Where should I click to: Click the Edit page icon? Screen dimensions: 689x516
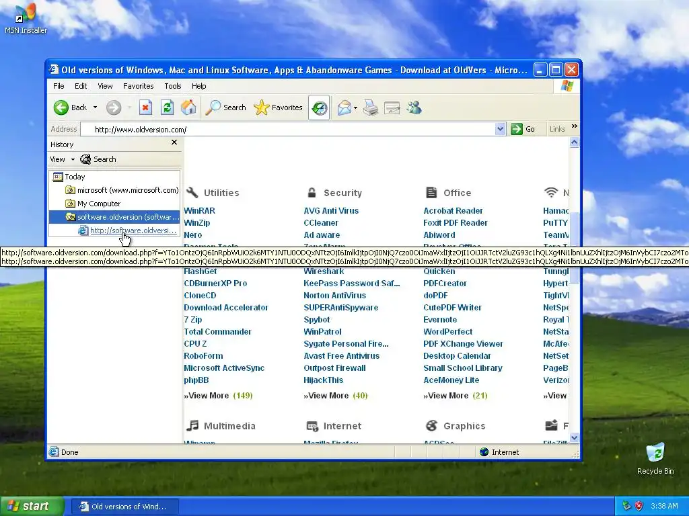click(392, 107)
